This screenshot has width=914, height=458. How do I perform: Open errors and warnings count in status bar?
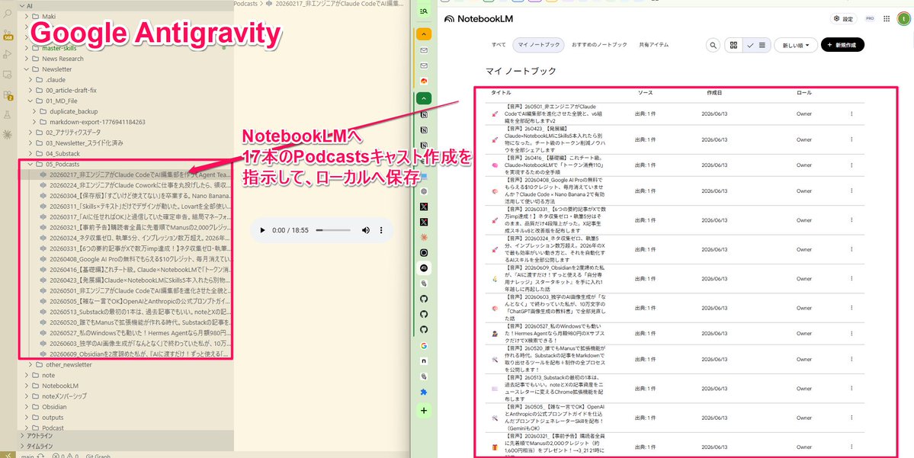point(66,455)
